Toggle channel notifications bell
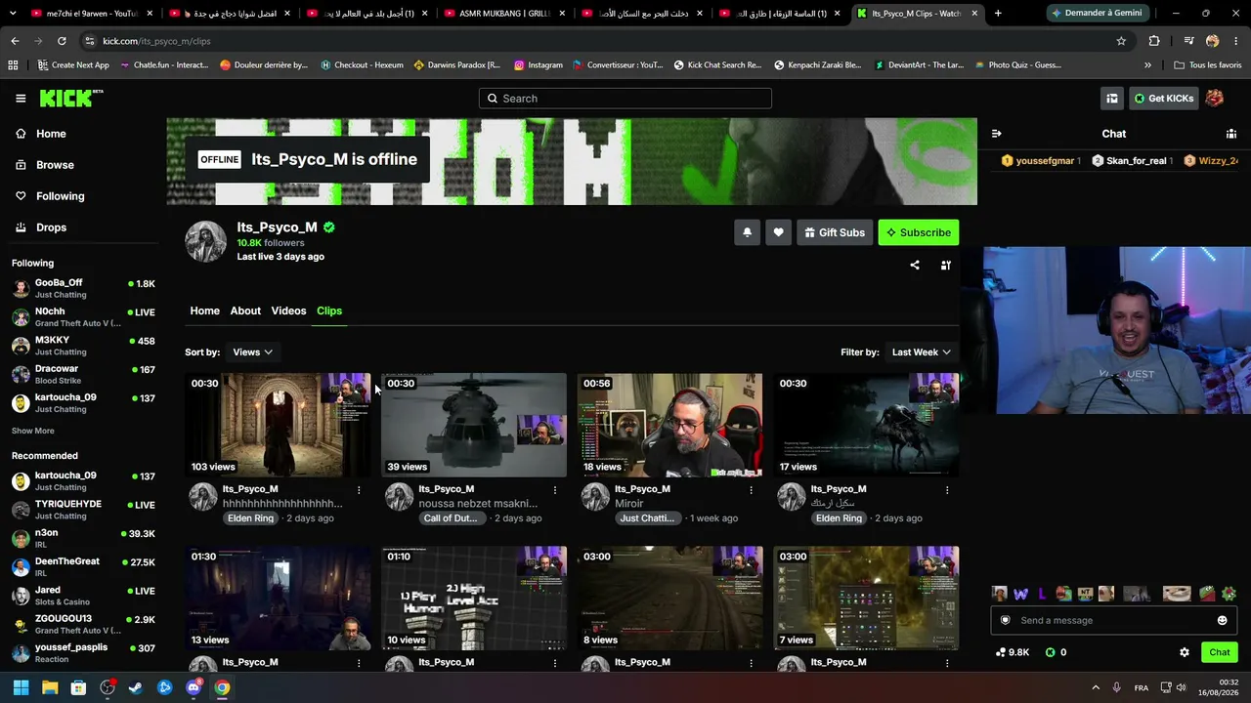The image size is (1251, 703). coord(747,232)
